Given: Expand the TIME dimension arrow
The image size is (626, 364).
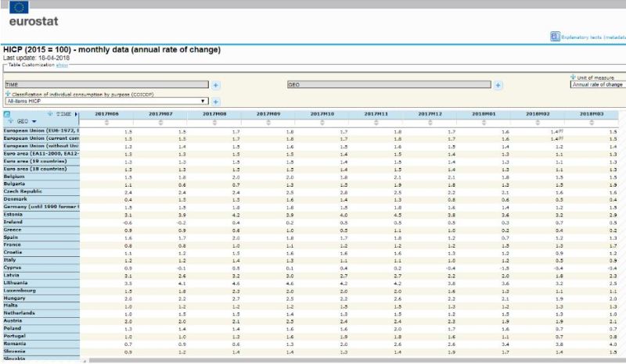Looking at the screenshot, I should [75, 114].
